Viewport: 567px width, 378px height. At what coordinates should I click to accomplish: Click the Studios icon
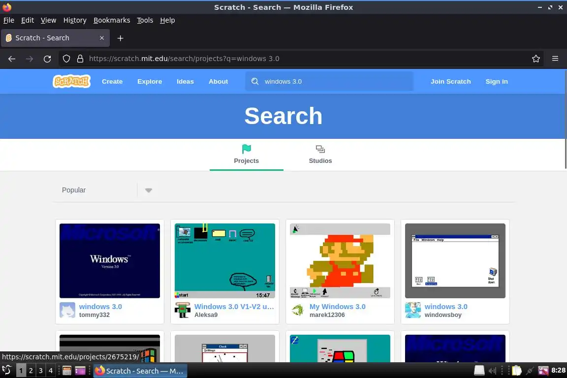tap(320, 149)
